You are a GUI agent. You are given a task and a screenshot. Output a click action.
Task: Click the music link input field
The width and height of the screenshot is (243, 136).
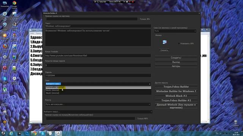[x=91, y=118]
